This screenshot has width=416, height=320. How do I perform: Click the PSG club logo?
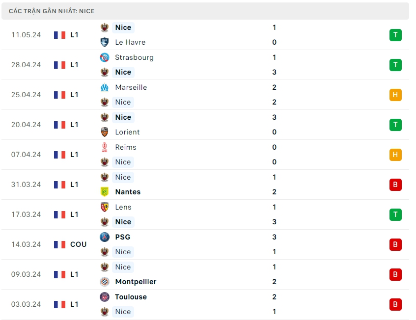coord(105,237)
